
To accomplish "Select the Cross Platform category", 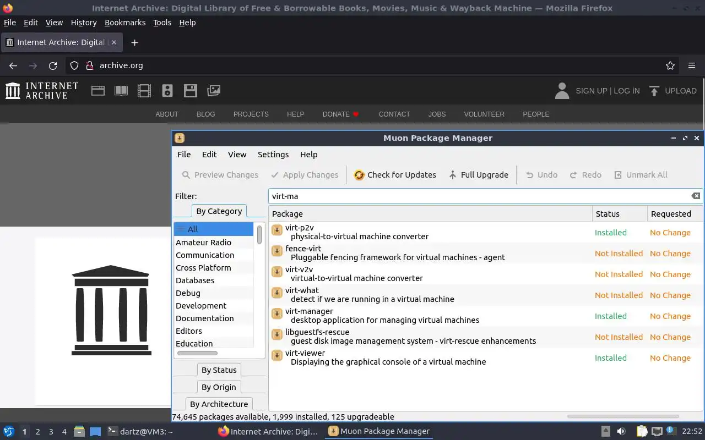I will pos(214,268).
